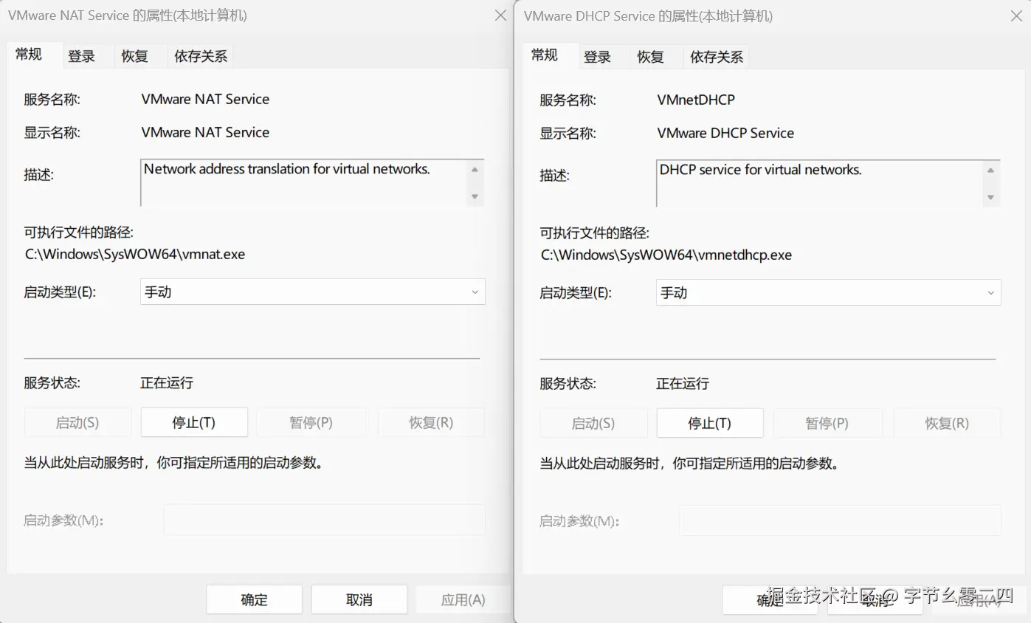Viewport: 1031px width, 623px height.
Task: Expand the 启动类型 dropdown in NAT Service window
Action: [313, 292]
